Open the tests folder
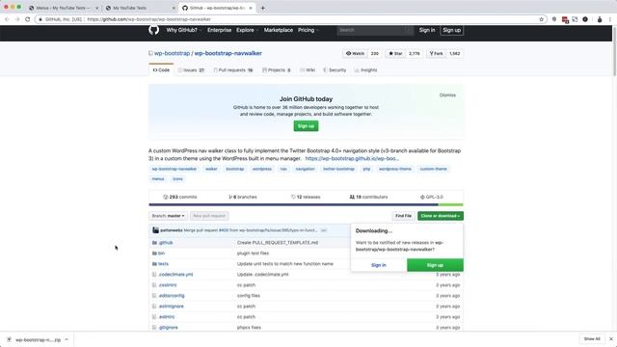Screen dimensions: 617x347 click(163, 264)
